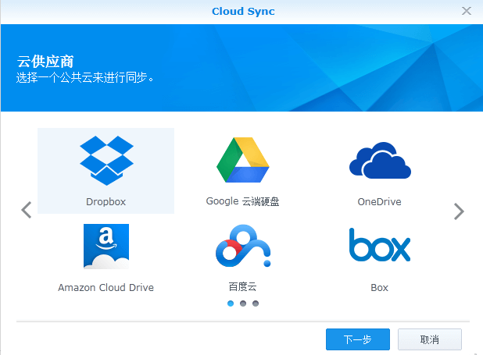The height and width of the screenshot is (355, 483).
Task: Choose the Google Drive triangle logo
Action: (x=242, y=160)
